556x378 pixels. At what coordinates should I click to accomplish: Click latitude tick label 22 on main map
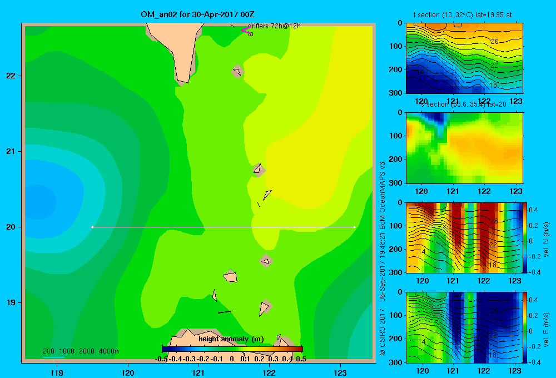click(11, 76)
